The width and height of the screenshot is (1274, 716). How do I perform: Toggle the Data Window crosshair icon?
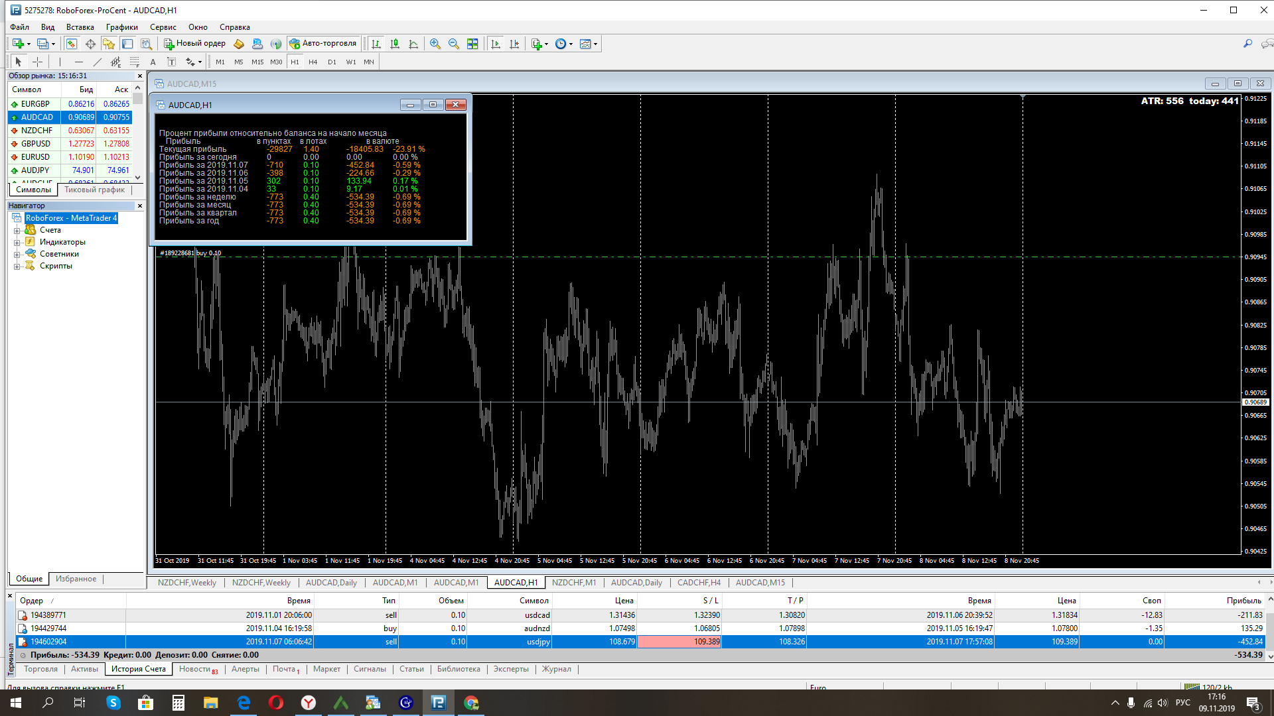(x=90, y=44)
